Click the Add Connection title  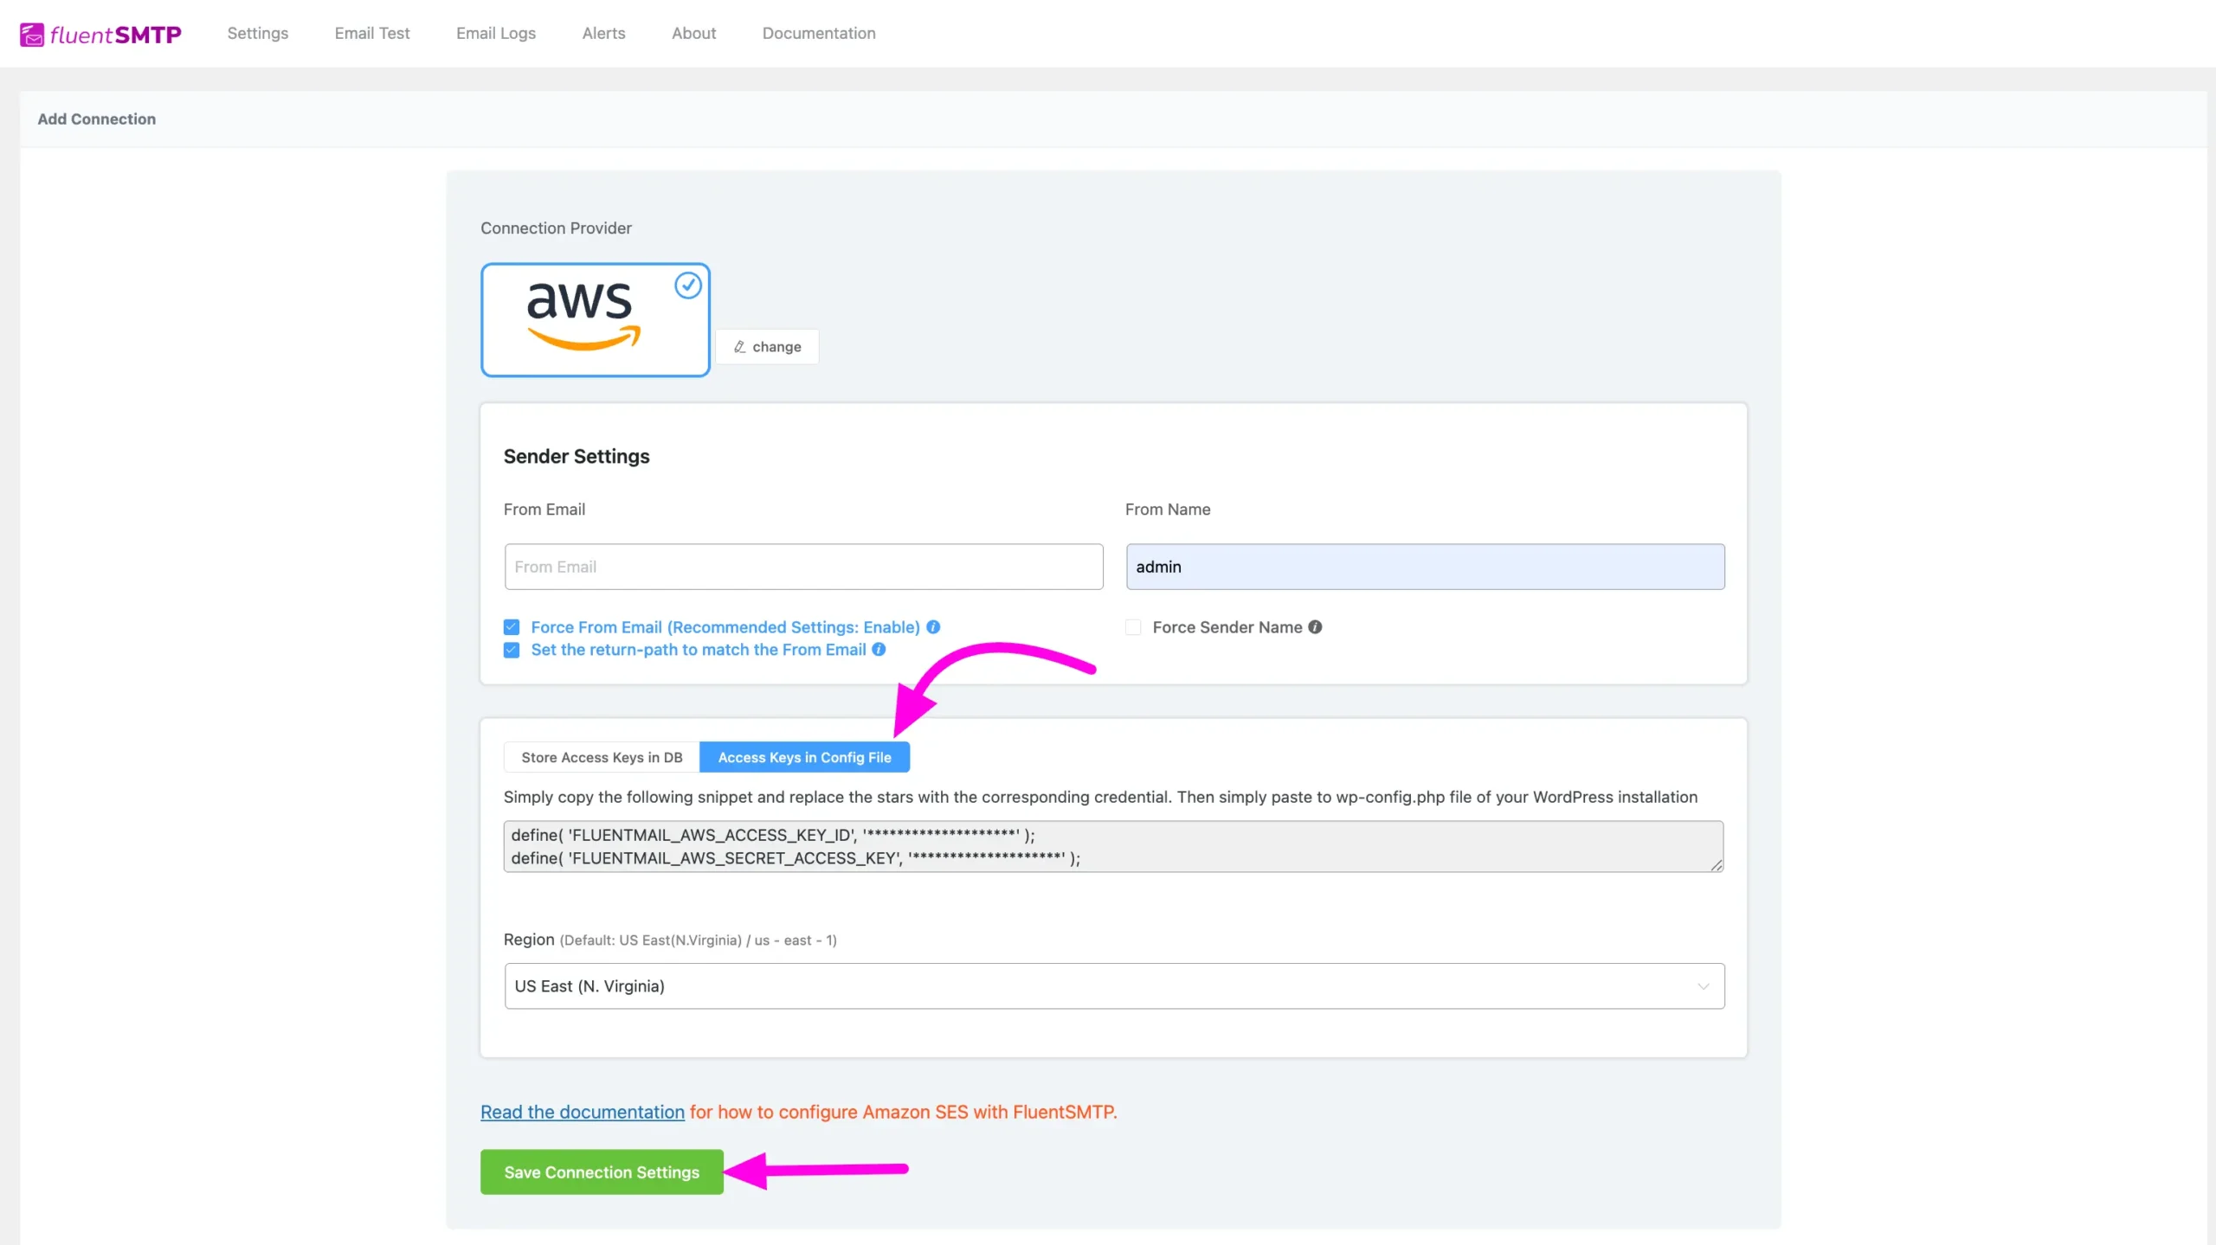97,119
